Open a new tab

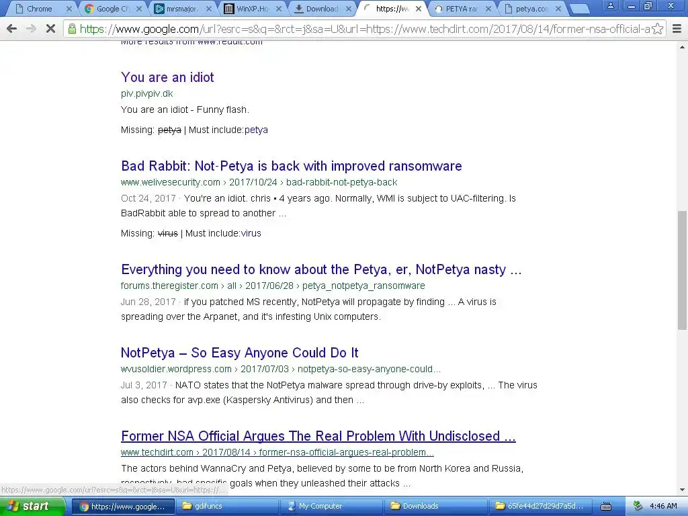(x=580, y=9)
